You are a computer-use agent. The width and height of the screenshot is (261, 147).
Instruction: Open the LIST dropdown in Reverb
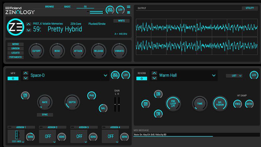click(x=234, y=76)
